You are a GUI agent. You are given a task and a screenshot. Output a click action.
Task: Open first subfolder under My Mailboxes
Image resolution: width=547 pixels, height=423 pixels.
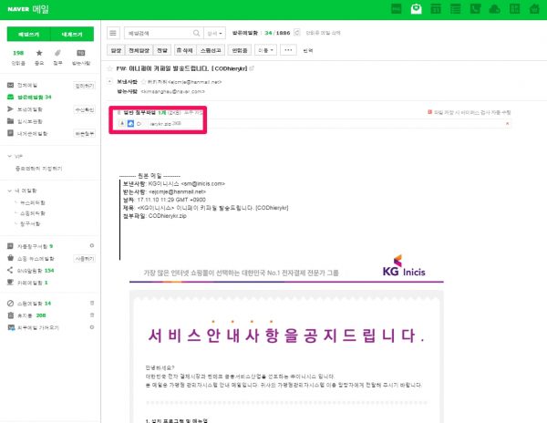(33, 202)
